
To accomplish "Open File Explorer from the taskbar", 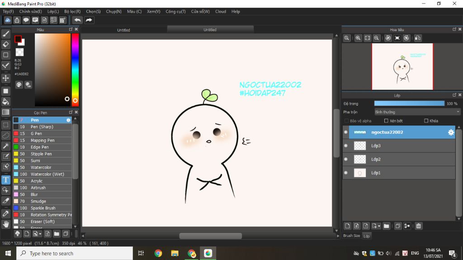I will [x=175, y=253].
